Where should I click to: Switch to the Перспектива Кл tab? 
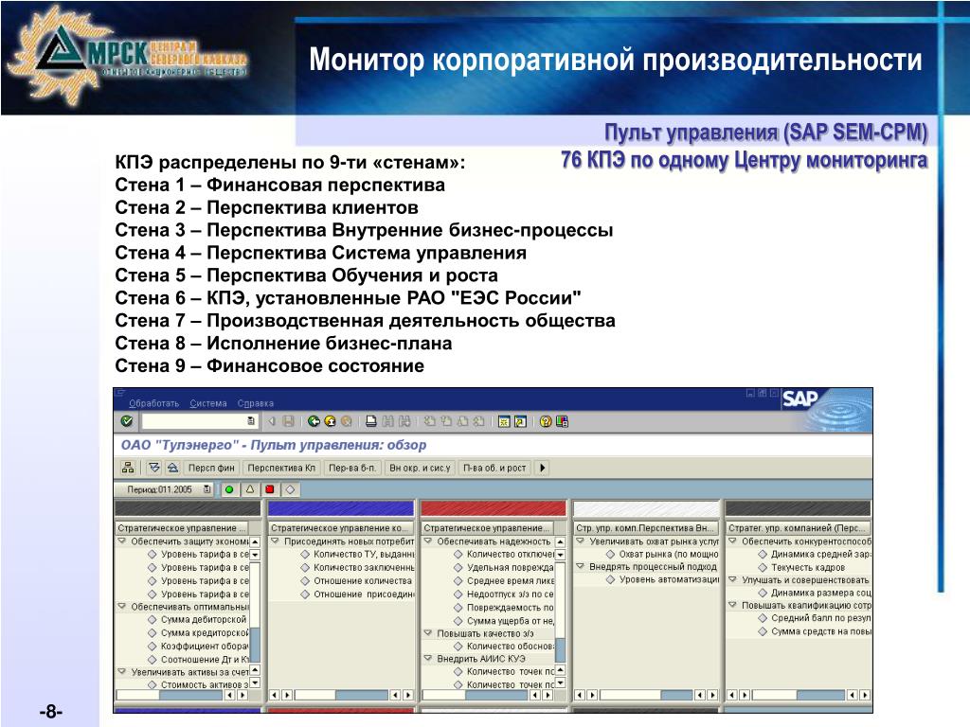point(281,468)
